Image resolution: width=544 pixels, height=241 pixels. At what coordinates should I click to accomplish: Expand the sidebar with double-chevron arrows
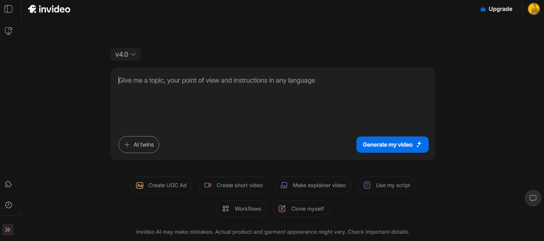coord(8,230)
